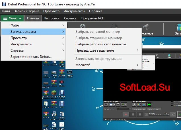The width and height of the screenshot is (181, 130).
Task: Select highlighted Запись с экрана menu entry
Action: (34, 32)
